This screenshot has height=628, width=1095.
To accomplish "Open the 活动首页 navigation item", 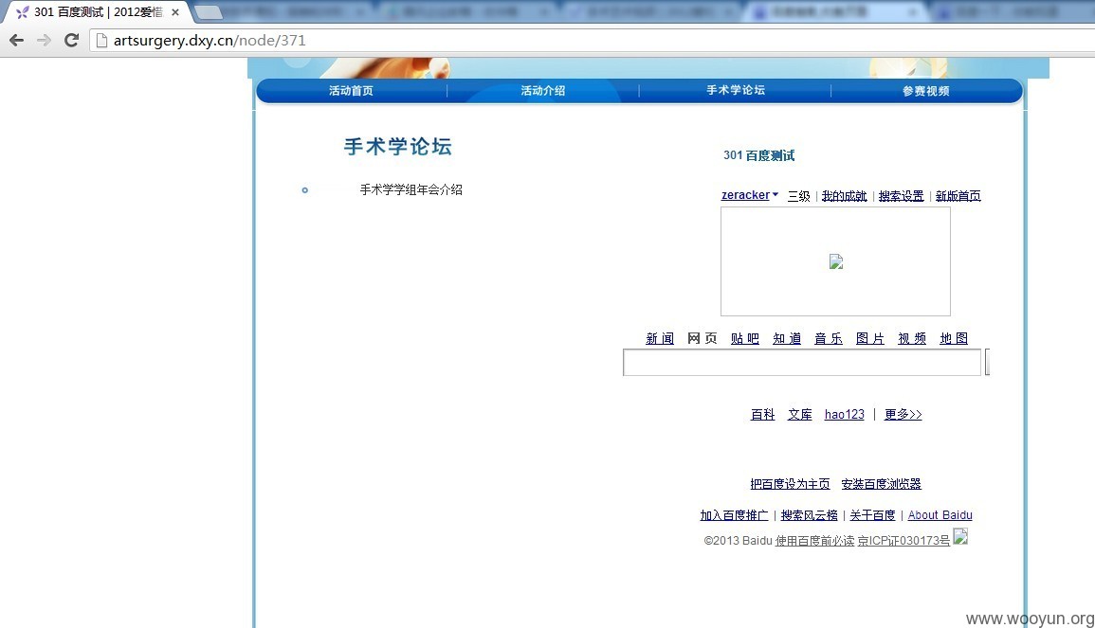I will 352,91.
